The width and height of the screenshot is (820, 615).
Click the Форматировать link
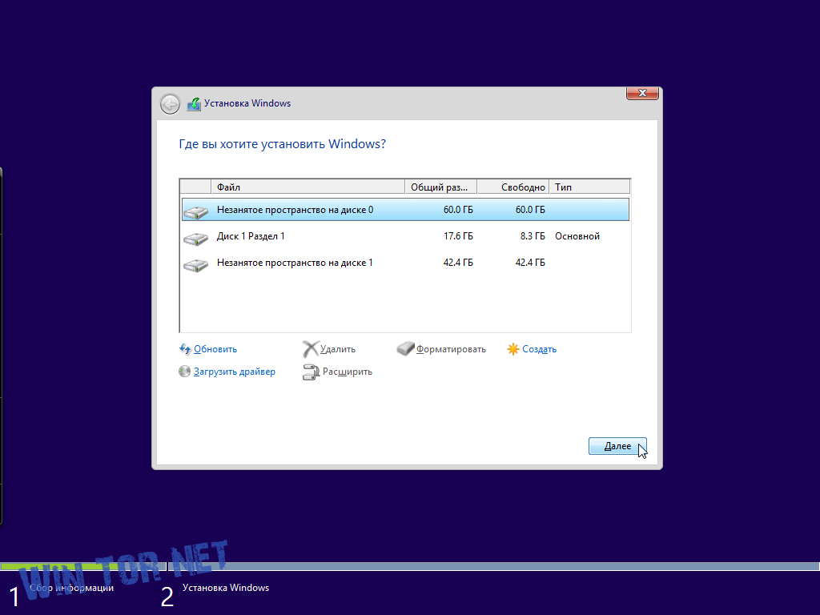pyautogui.click(x=451, y=349)
